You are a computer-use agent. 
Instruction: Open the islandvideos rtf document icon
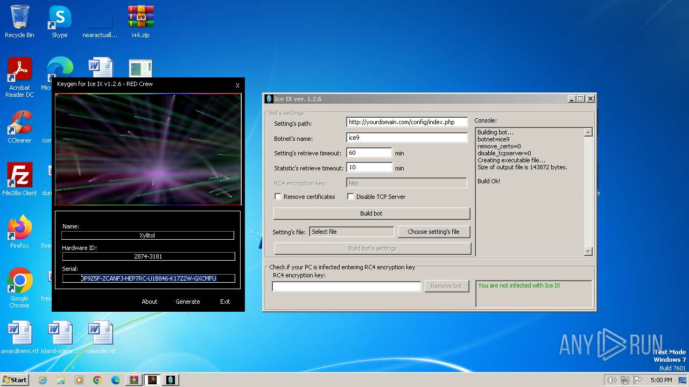[60, 338]
